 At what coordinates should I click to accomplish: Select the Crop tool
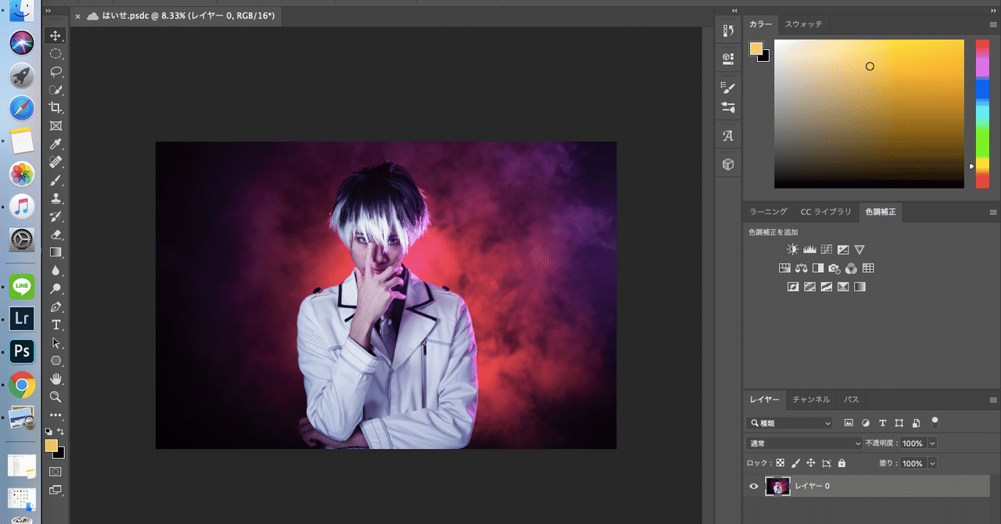56,108
